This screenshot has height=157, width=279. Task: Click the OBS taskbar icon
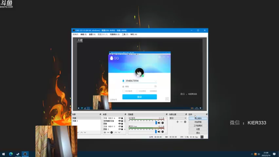[25, 154]
